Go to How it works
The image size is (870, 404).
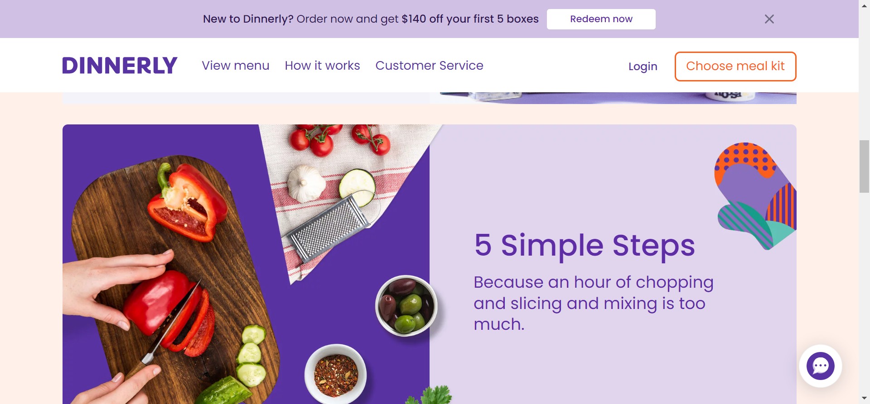[x=322, y=66]
